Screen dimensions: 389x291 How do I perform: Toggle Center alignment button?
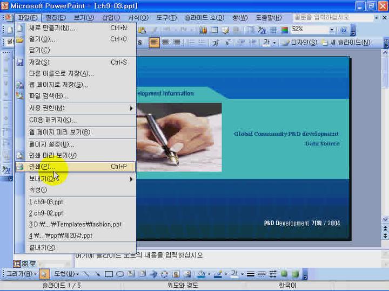coord(165,43)
